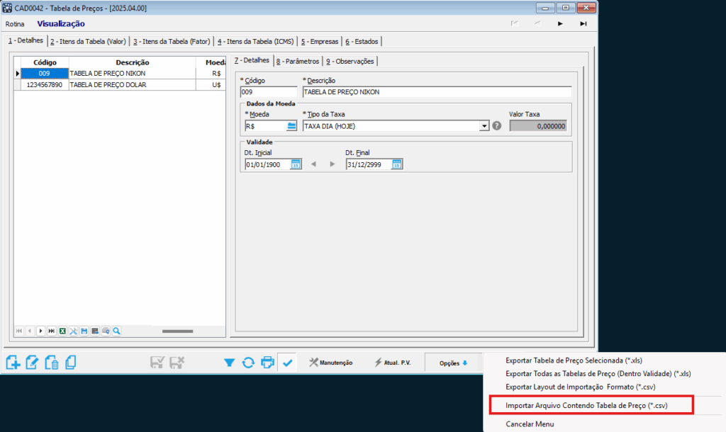Screen dimensions: 726x432
Task: Click the Valor Taxa field
Action: click(x=538, y=126)
